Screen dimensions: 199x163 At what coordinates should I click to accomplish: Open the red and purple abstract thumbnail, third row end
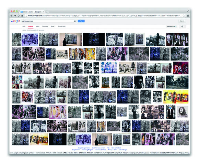(x=181, y=68)
